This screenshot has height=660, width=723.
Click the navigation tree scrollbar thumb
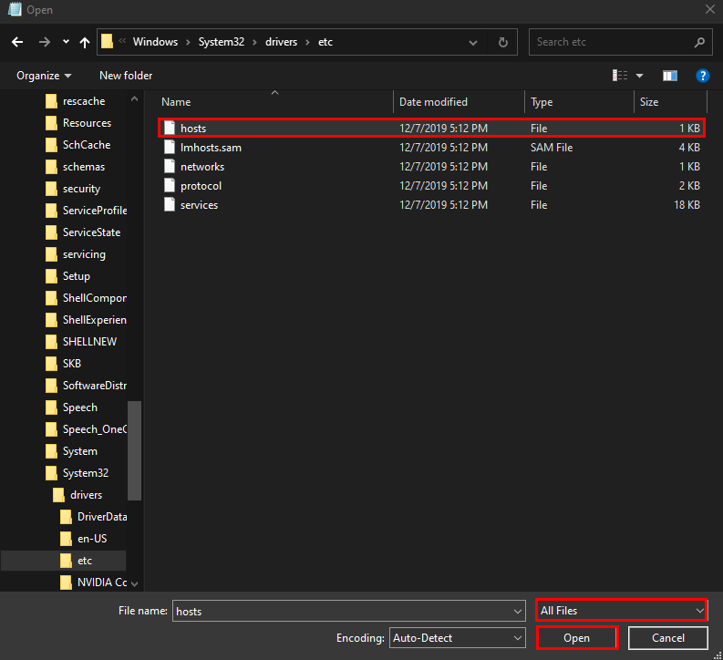click(x=134, y=450)
